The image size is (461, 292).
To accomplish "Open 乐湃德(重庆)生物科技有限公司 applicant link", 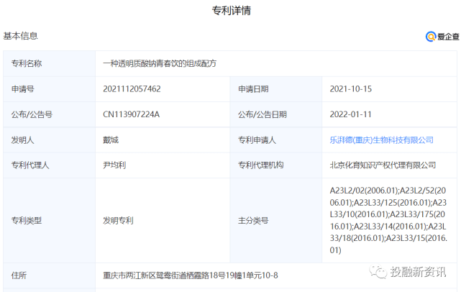I will [x=381, y=140].
